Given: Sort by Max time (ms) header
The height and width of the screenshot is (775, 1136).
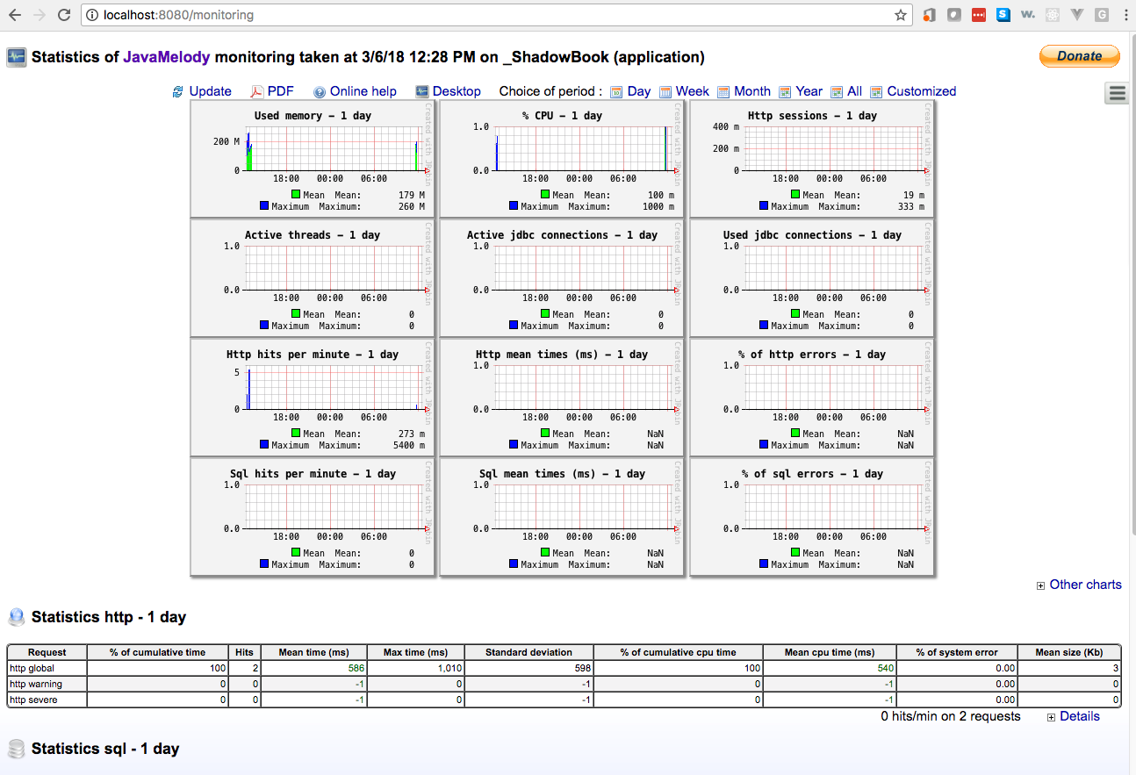Looking at the screenshot, I should coord(416,652).
